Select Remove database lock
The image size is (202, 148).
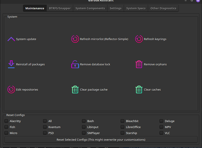[x=95, y=64]
